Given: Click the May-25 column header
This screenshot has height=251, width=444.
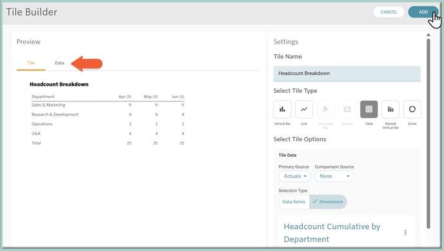Looking at the screenshot, I should click(150, 97).
